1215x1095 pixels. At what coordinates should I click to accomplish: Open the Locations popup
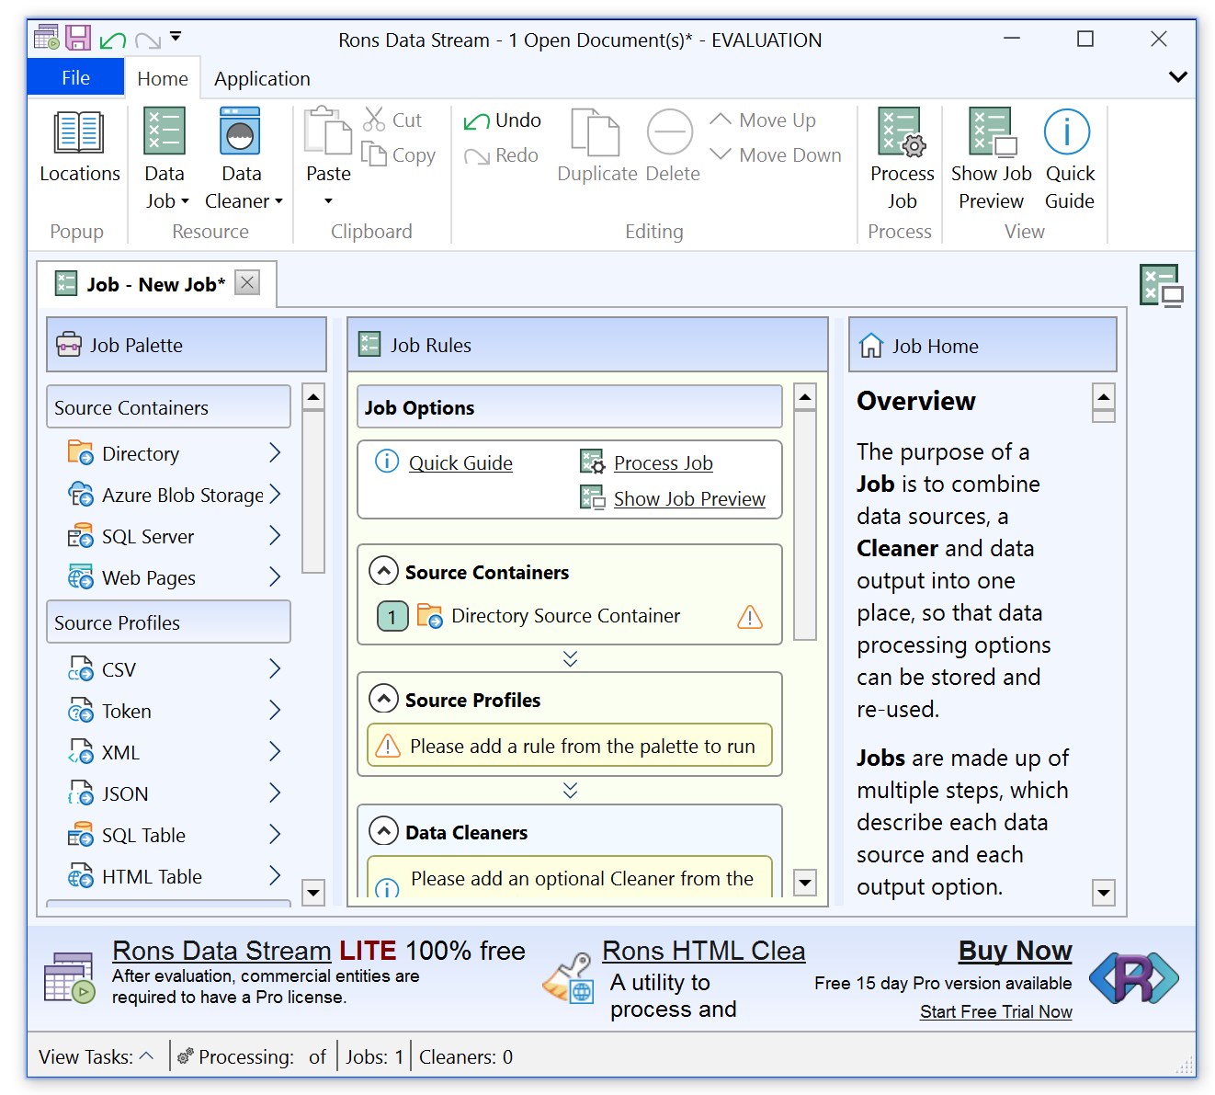79,147
